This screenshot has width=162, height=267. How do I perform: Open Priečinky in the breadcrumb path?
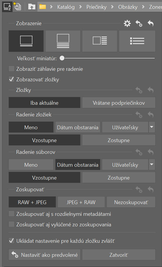pos(96,7)
